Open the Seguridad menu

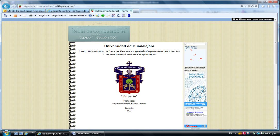coord(59,16)
